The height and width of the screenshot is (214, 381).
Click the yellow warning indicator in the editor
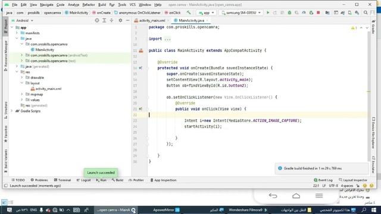coord(354,28)
